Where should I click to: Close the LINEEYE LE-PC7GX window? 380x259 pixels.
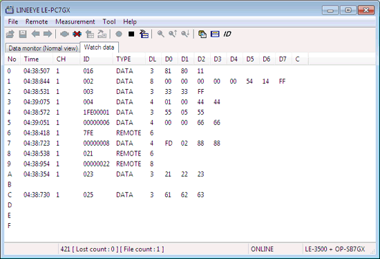pos(366,10)
